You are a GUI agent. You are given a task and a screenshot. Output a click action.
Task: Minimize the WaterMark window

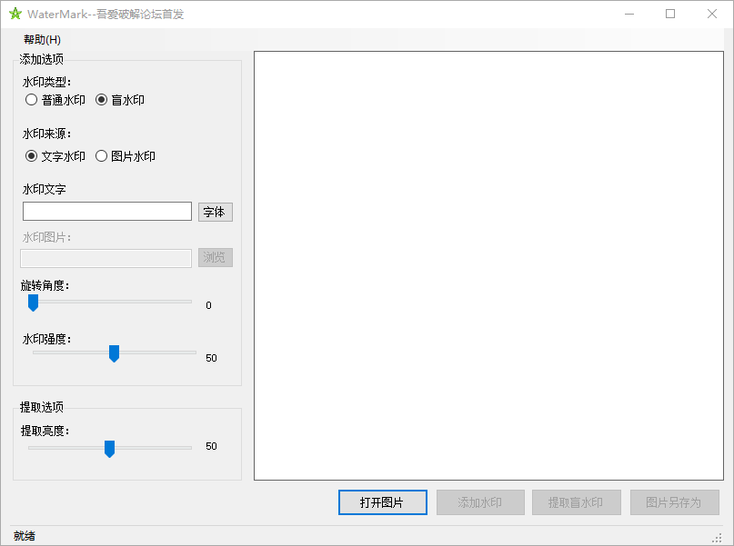(x=628, y=14)
